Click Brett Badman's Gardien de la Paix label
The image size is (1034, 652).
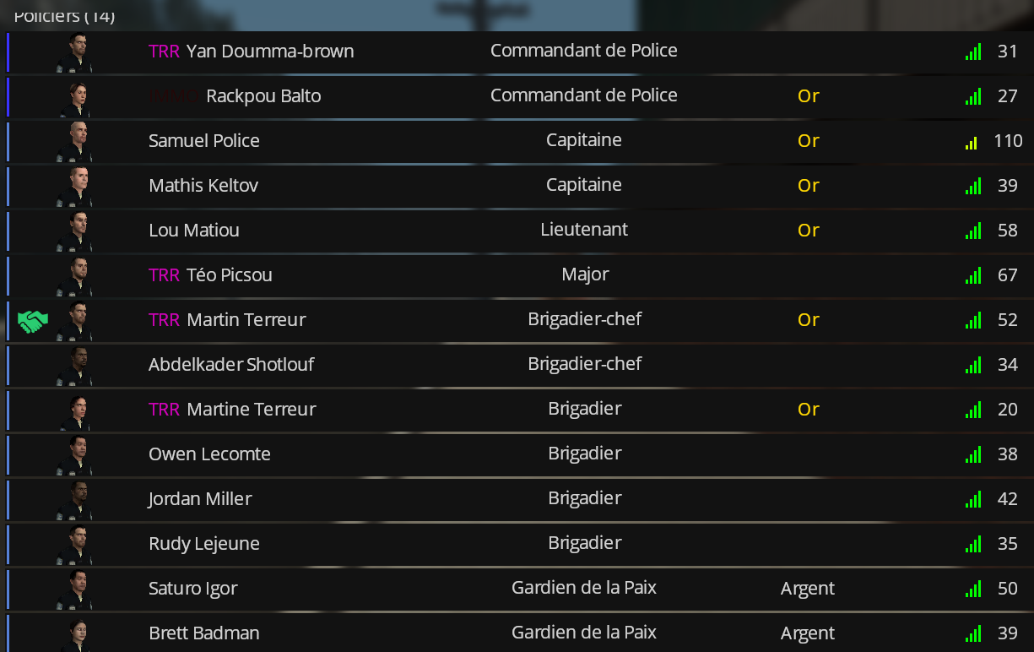584,633
